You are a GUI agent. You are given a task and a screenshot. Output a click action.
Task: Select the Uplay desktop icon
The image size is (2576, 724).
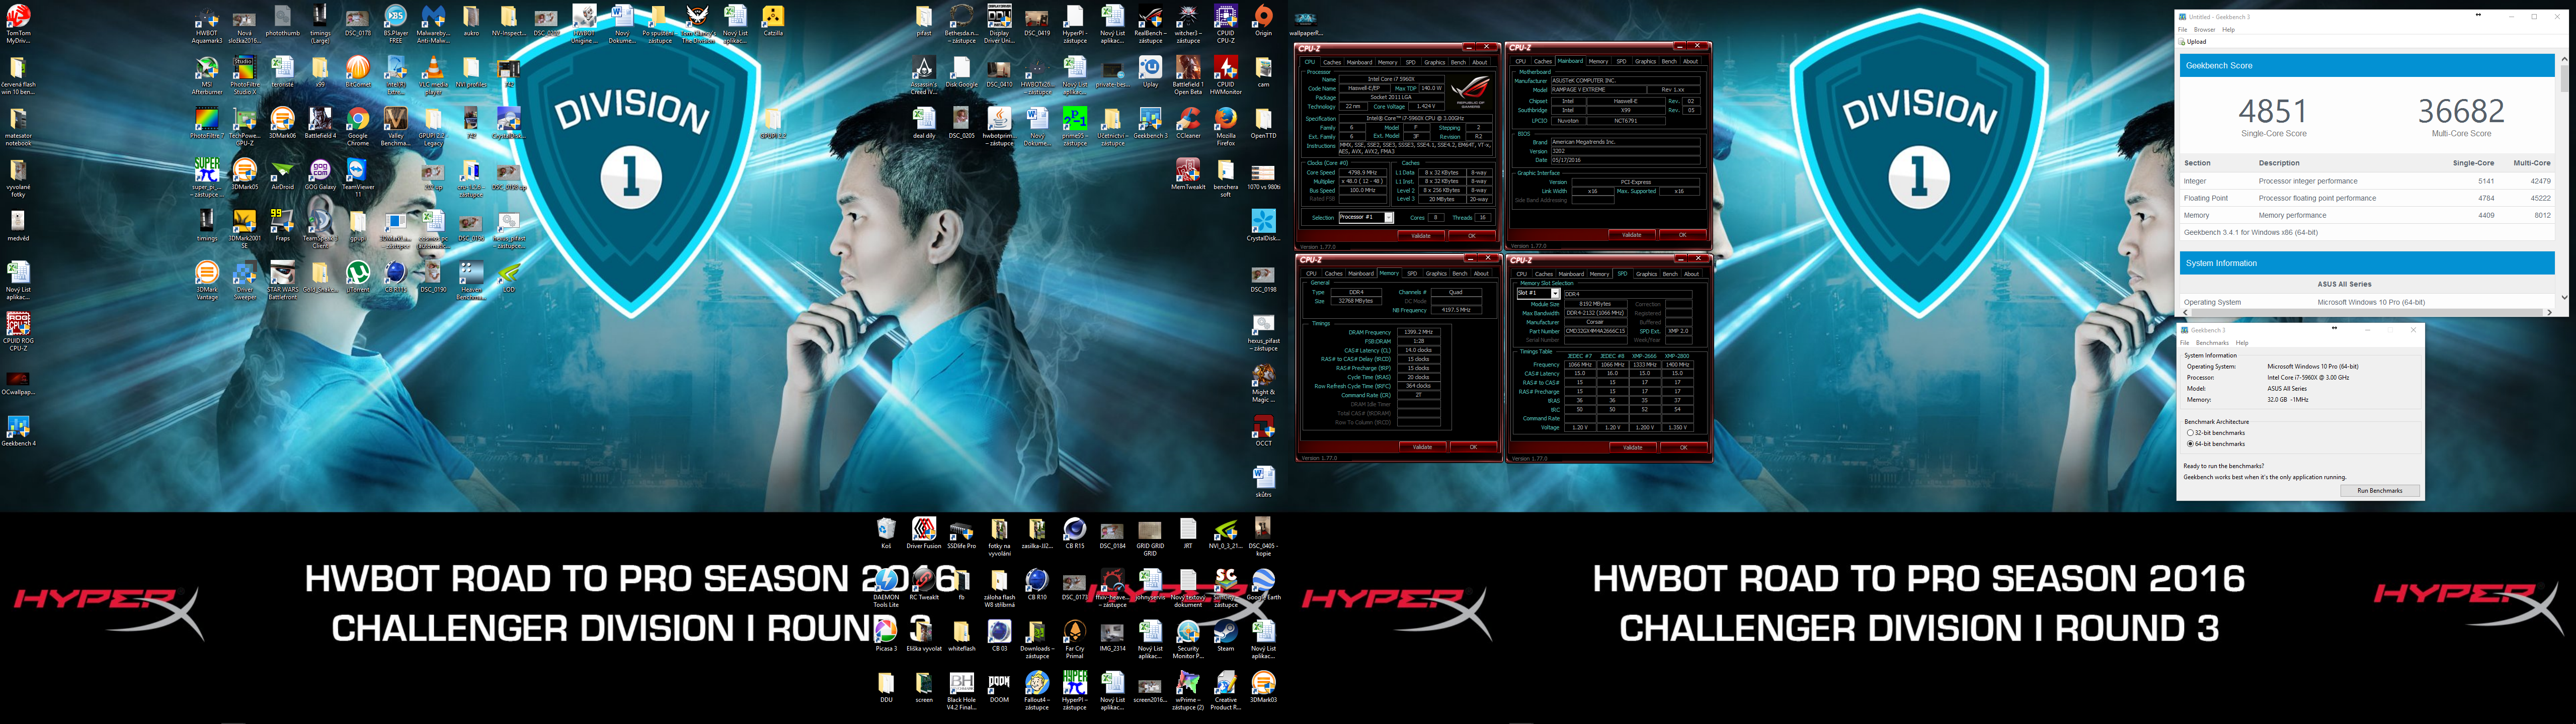point(1150,72)
